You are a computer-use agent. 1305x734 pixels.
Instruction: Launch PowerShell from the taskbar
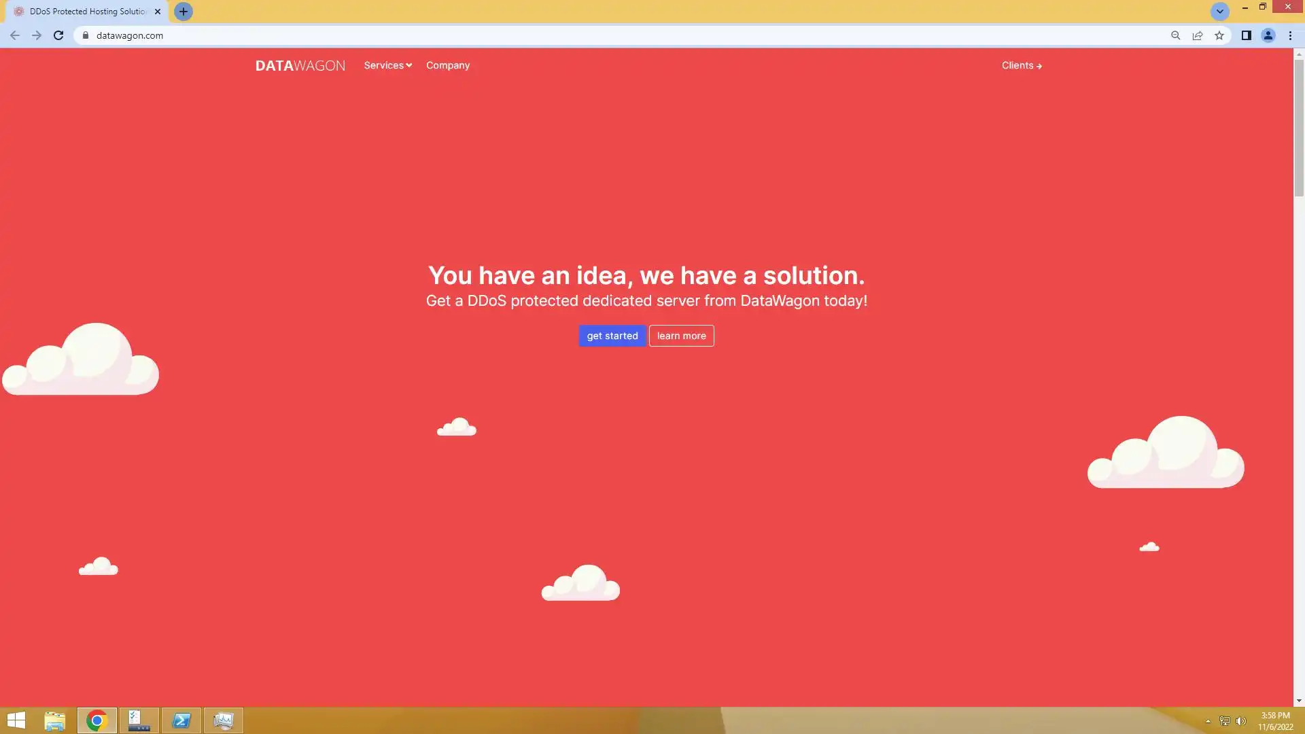(181, 720)
